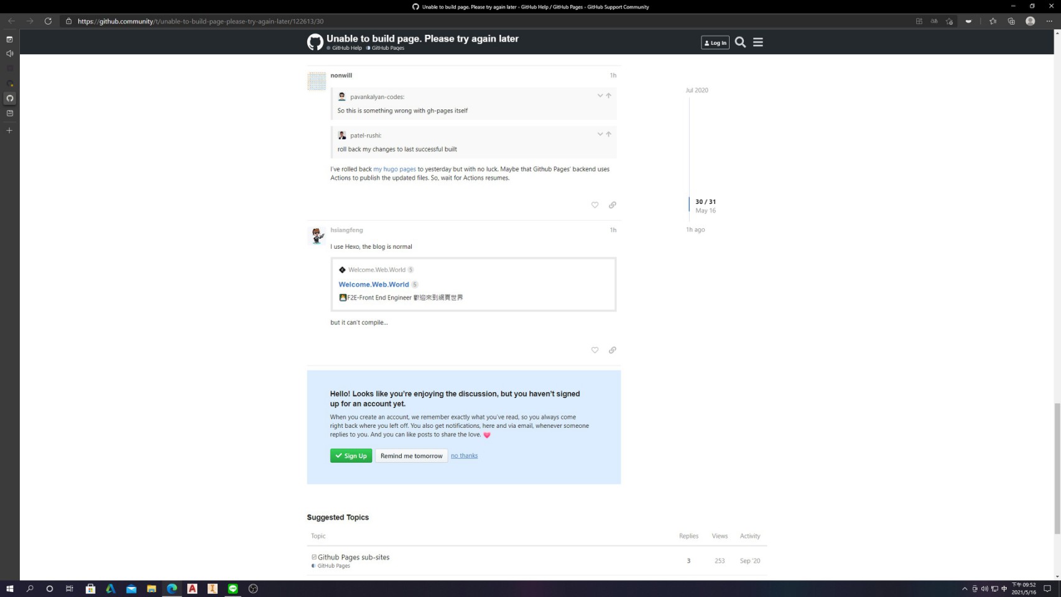Click the site lock icon in address bar

point(68,21)
